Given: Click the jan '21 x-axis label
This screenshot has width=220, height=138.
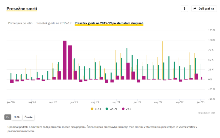Looking at the screenshot, I should pos(74,102).
